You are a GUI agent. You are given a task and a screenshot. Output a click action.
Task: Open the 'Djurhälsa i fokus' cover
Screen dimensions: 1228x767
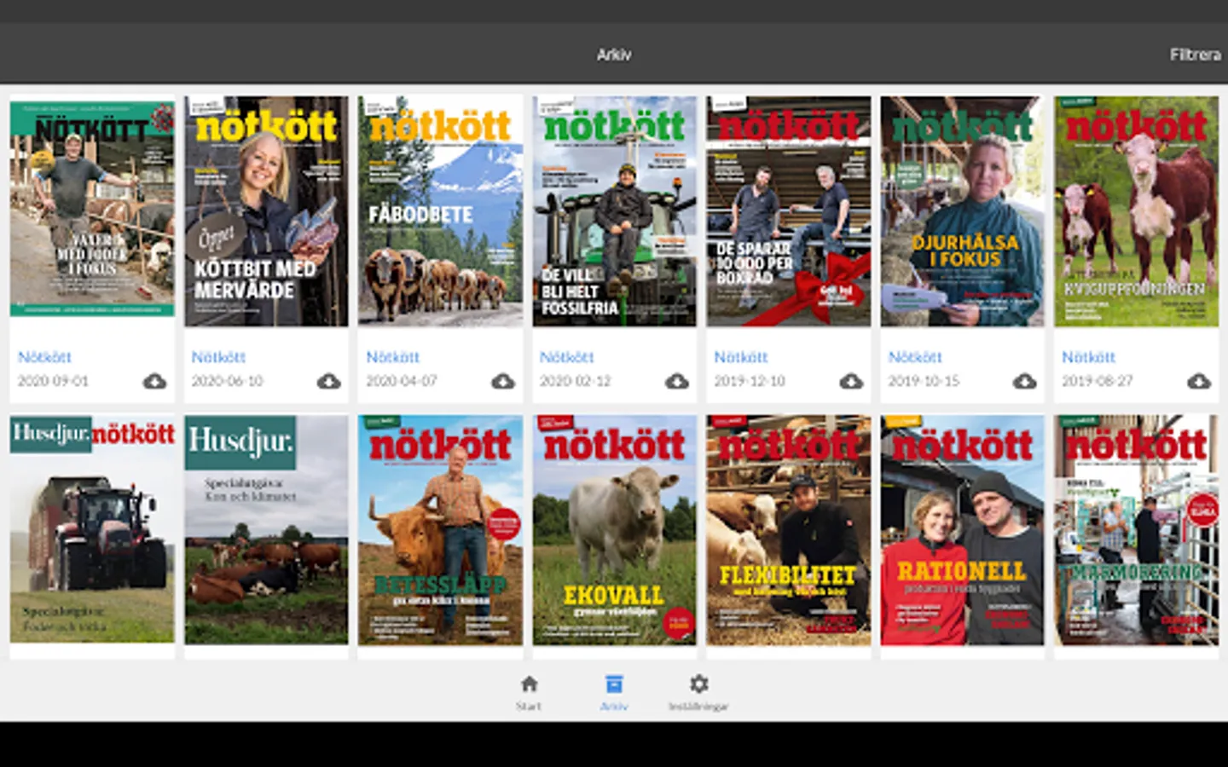point(963,211)
